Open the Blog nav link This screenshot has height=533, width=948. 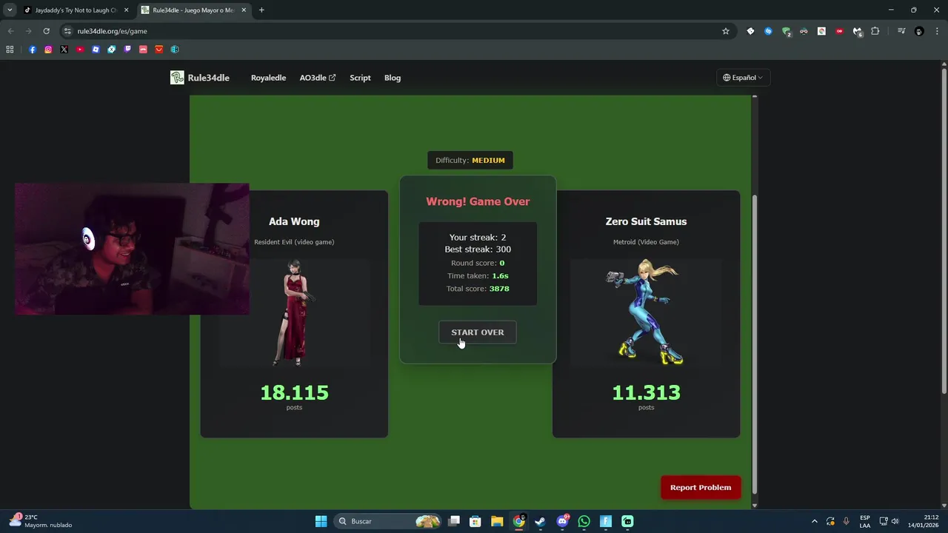coord(393,78)
